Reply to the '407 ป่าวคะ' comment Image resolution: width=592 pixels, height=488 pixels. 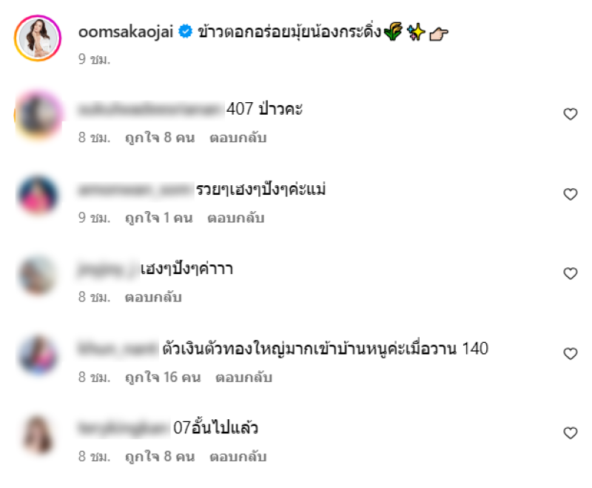point(238,138)
